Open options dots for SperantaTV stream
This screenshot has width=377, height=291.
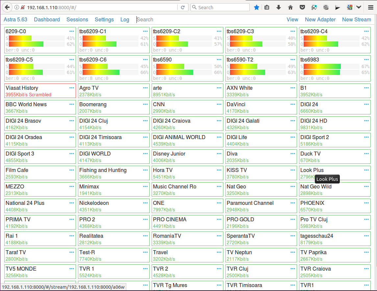click(292, 236)
